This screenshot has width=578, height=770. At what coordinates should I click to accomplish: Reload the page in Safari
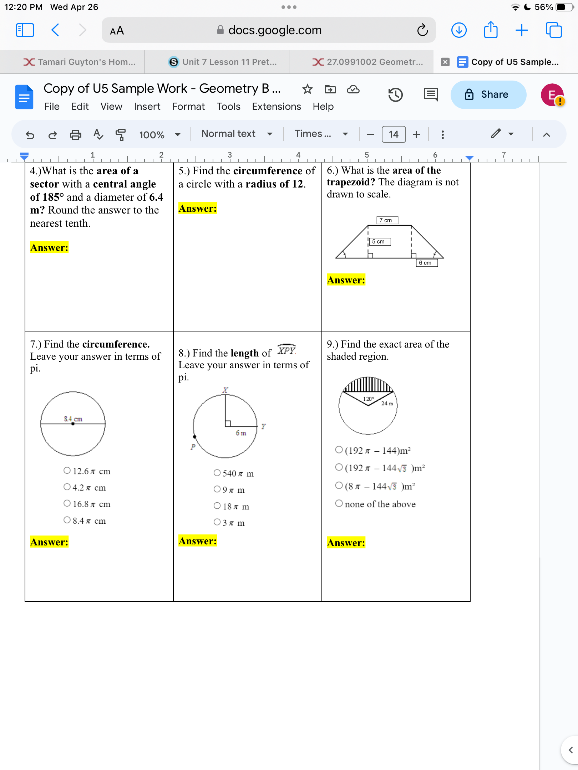[423, 30]
